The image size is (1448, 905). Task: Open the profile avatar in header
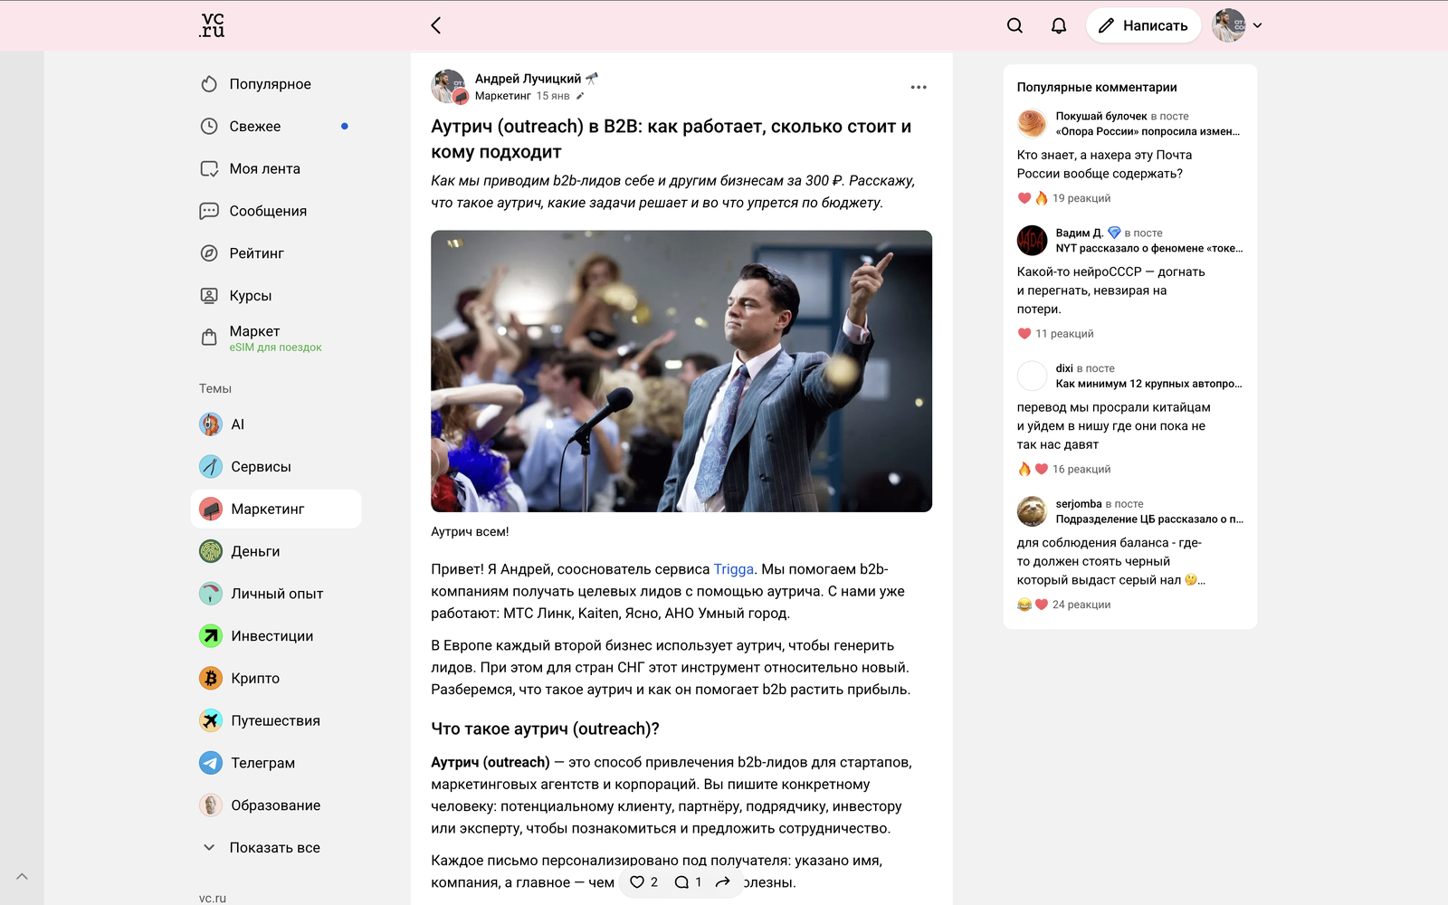(x=1229, y=25)
